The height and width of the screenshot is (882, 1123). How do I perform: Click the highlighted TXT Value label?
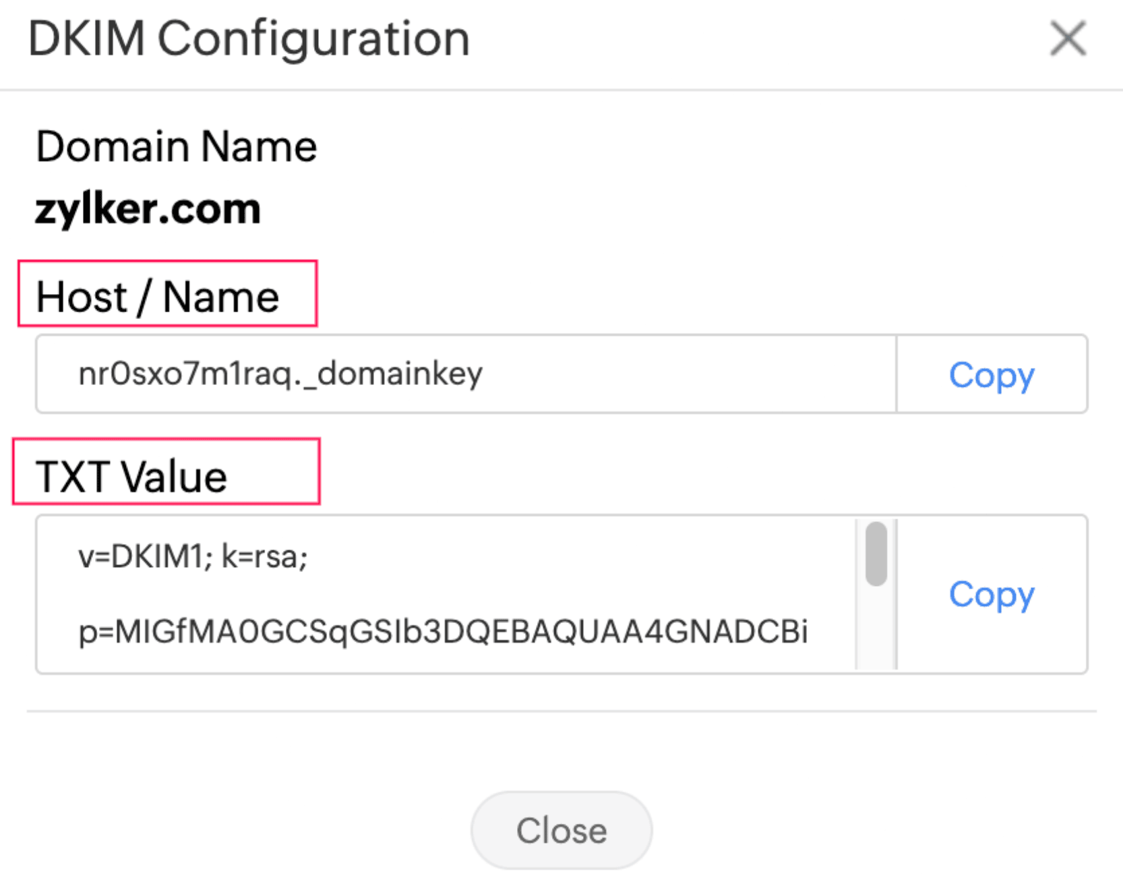point(131,476)
